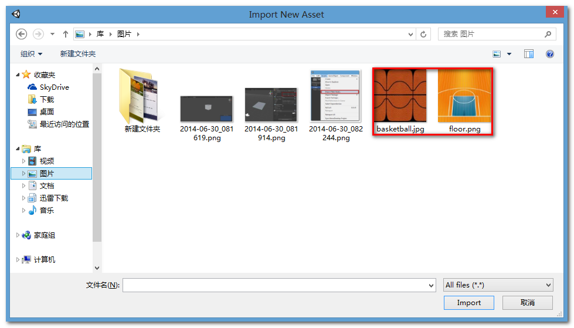
Task: Select 库 in the navigation pane
Action: pyautogui.click(x=37, y=149)
